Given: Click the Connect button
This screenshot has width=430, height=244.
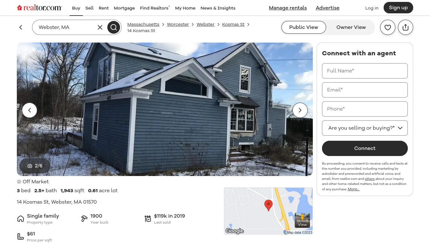Looking at the screenshot, I should (x=365, y=148).
